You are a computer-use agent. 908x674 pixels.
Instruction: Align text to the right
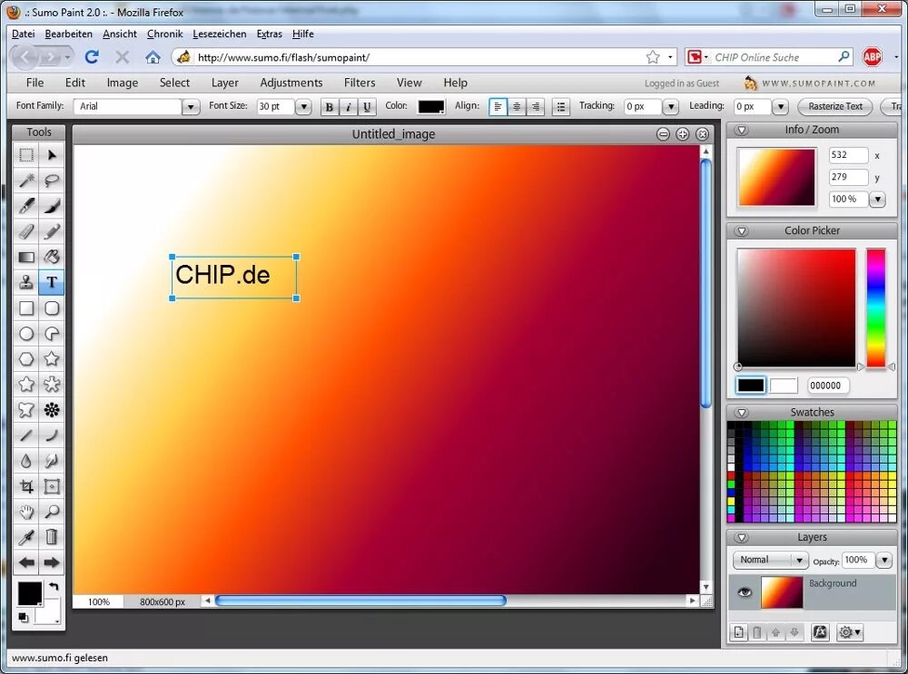coord(535,106)
